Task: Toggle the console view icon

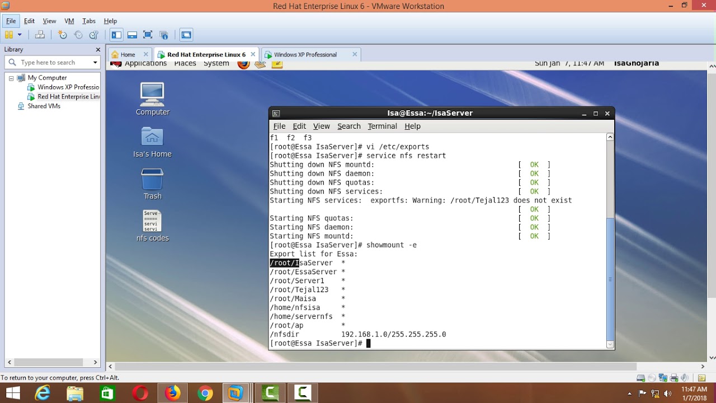Action: (186, 35)
